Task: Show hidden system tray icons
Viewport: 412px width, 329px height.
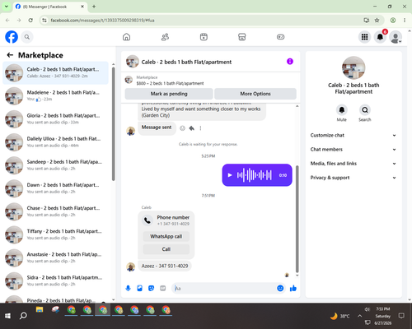Action: click(359, 316)
